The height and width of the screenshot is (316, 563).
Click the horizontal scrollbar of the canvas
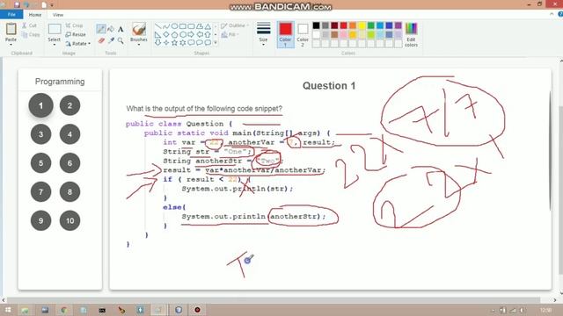point(274,300)
